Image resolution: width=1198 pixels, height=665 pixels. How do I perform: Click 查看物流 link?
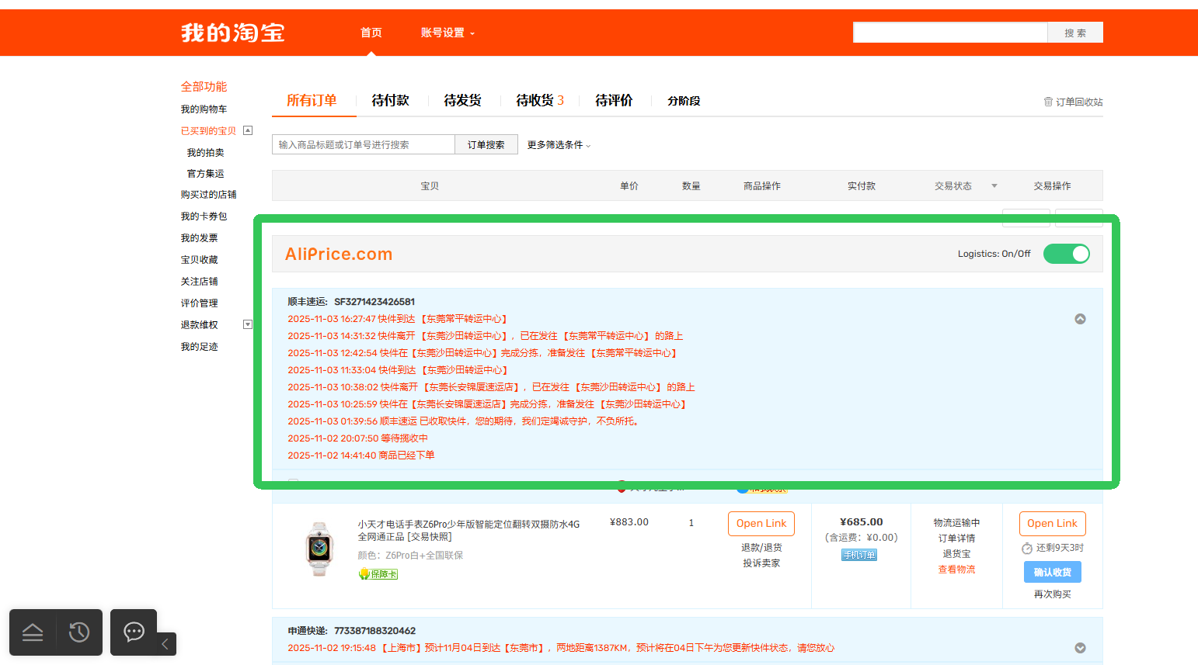click(x=956, y=570)
